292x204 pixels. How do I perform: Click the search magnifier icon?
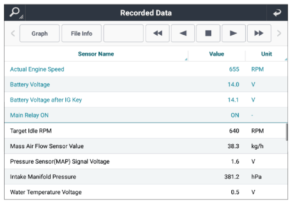[x=15, y=13]
